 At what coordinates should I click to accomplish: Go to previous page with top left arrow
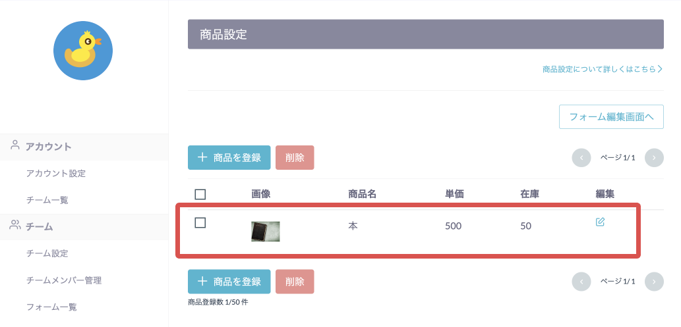pyautogui.click(x=581, y=157)
